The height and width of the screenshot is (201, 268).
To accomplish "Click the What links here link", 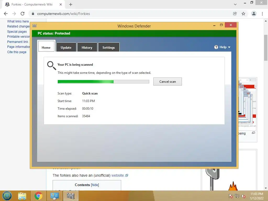I will point(18,21).
